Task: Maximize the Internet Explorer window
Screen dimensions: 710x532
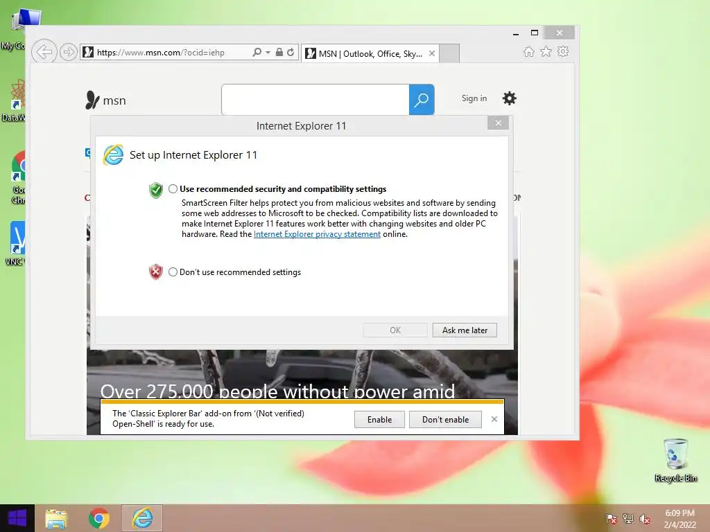Action: (x=535, y=33)
